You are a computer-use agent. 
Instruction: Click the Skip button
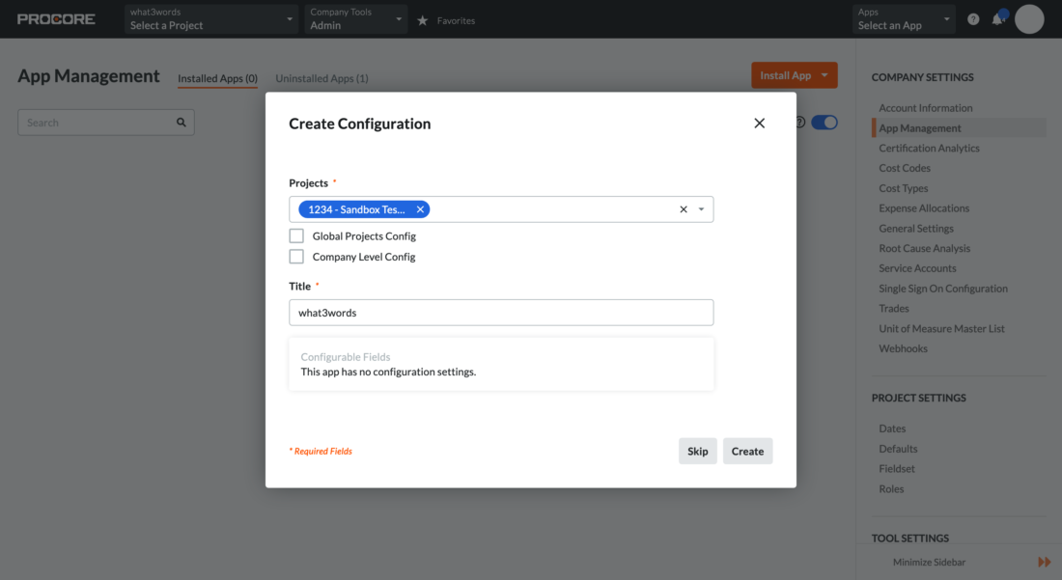[698, 452]
